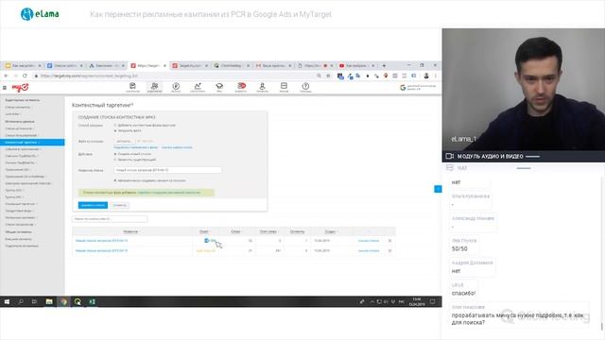
Task: Click the link in the green success notification
Action: click(x=169, y=193)
